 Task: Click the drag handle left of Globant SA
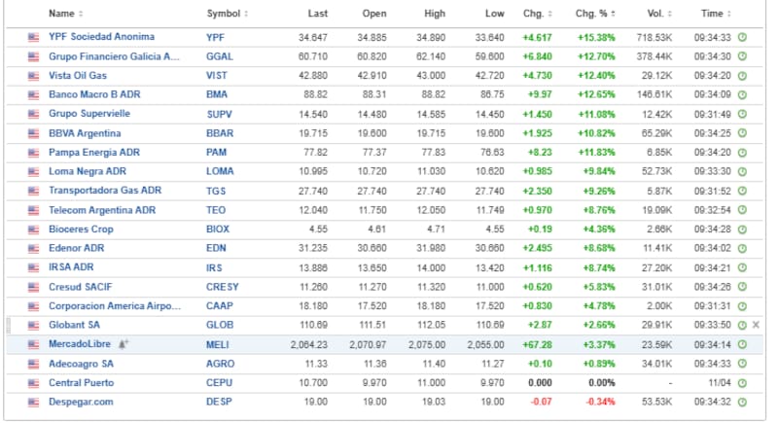click(11, 325)
